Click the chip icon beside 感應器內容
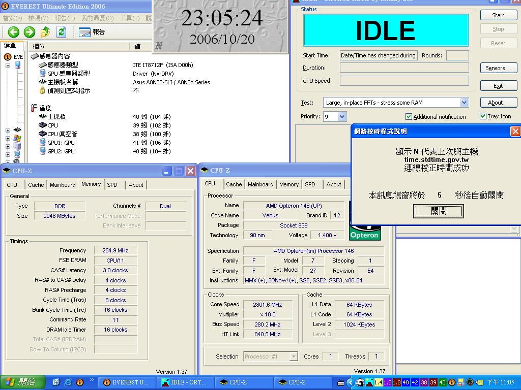The height and width of the screenshot is (390, 521). point(35,57)
